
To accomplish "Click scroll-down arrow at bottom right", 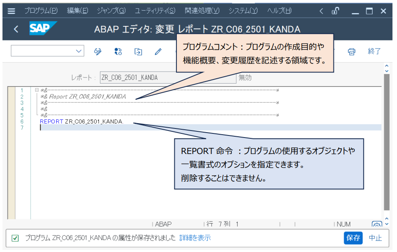I will point(387,224).
